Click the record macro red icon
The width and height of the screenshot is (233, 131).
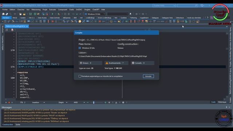[9, 103]
